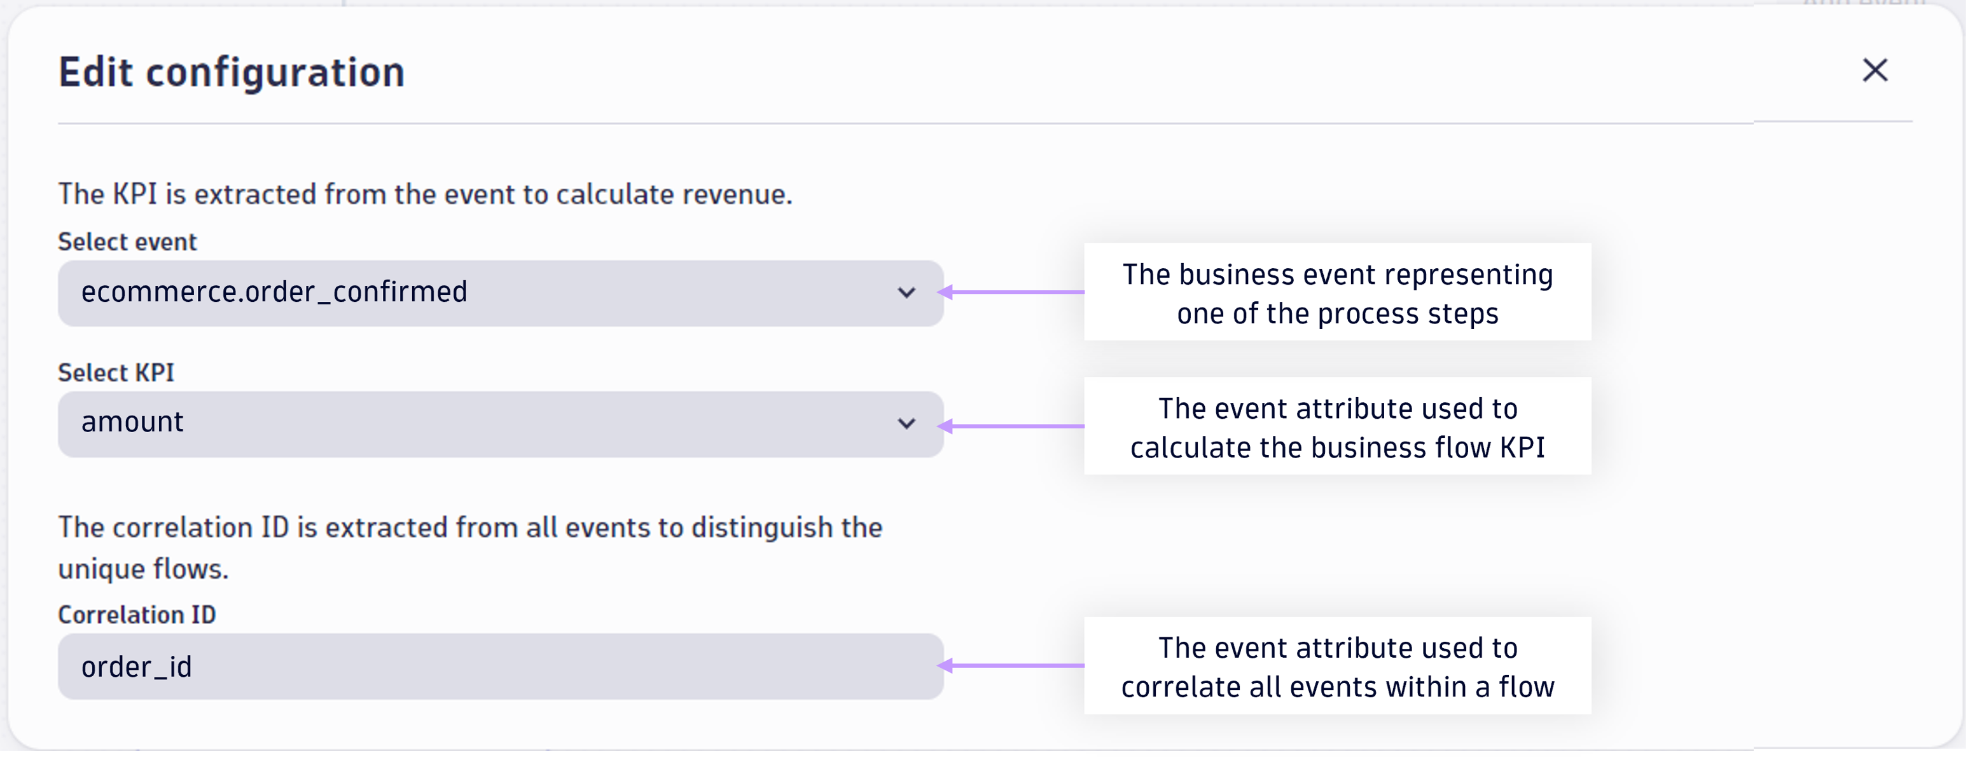Click the downward chevron in the KPI field

tap(908, 424)
